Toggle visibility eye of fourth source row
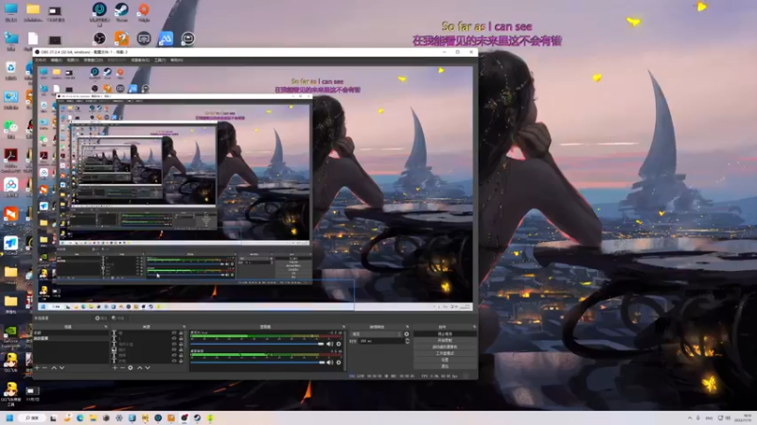The image size is (757, 425). 174,349
